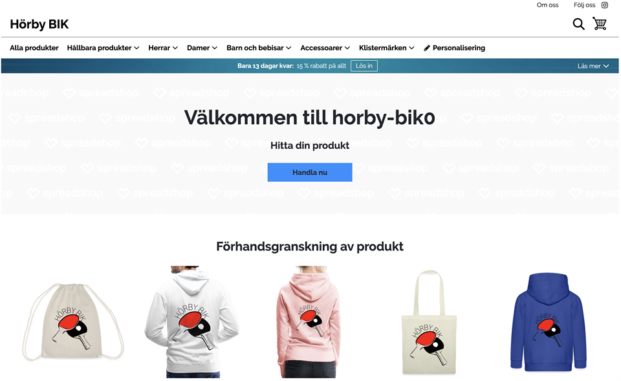621x381 pixels.
Task: Click the Hörby BIK shop logo
Action: point(39,24)
